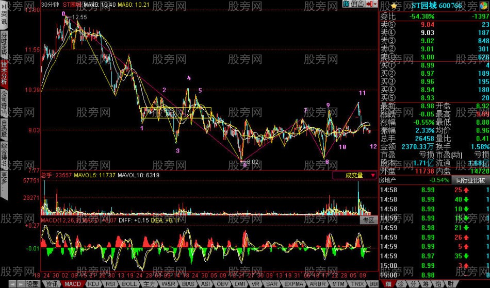Switch to the BOLL indicator tab
Viewport: 490px width, 288px height.
pos(129,284)
